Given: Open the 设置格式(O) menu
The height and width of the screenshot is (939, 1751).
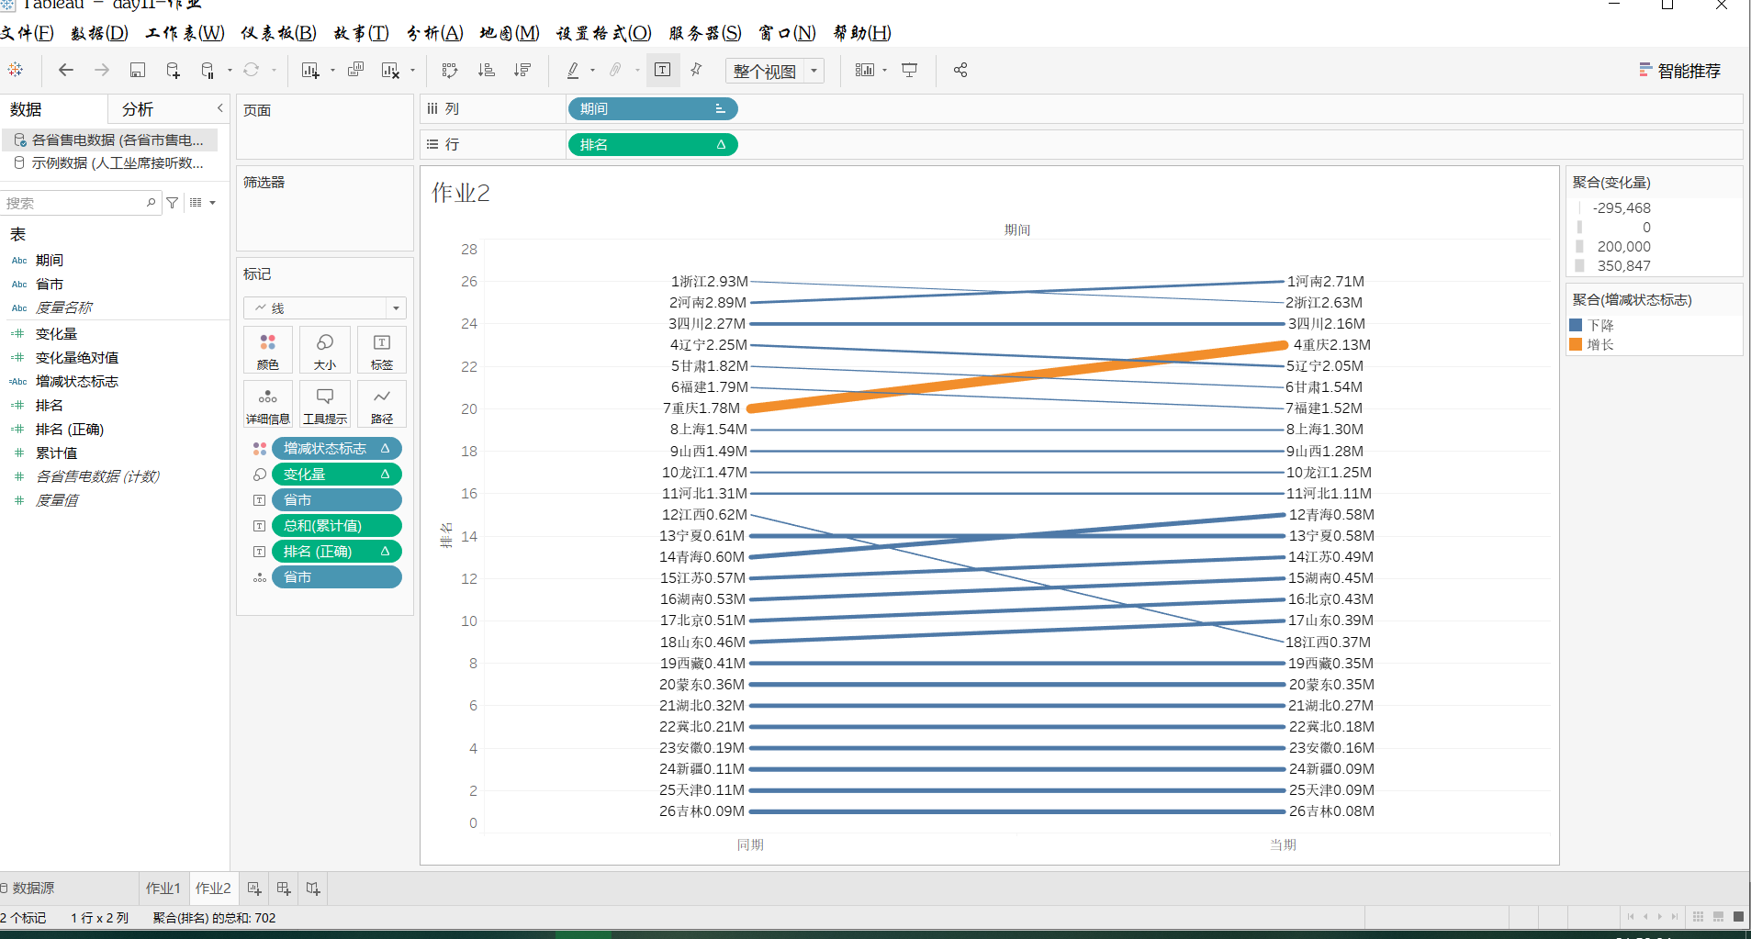Looking at the screenshot, I should [603, 33].
